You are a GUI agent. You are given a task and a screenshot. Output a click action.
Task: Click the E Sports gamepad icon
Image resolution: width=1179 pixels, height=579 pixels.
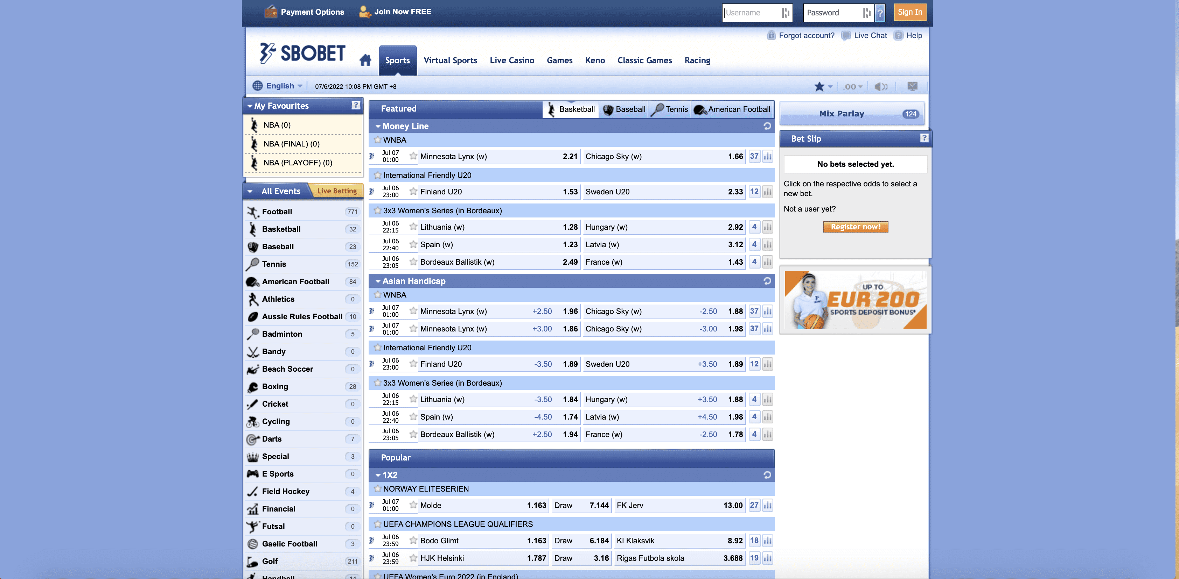(x=253, y=474)
